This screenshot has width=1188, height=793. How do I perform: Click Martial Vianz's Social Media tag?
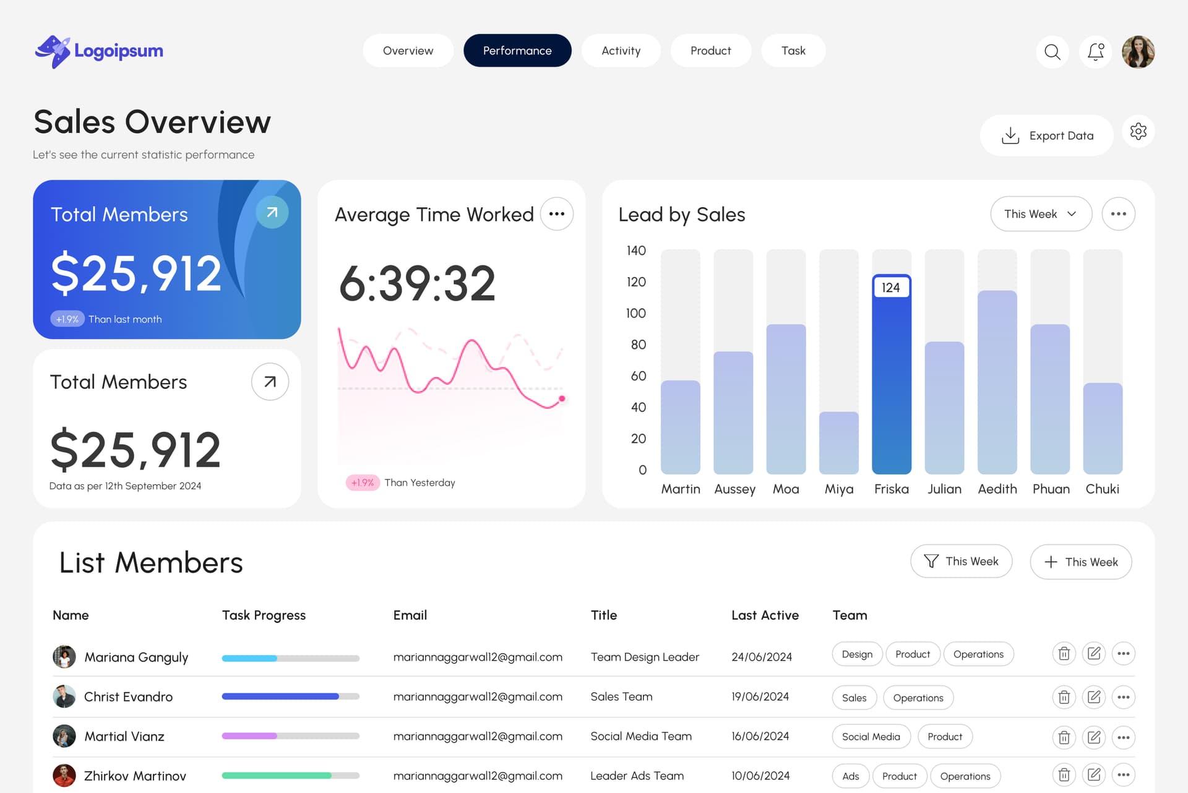(x=871, y=737)
